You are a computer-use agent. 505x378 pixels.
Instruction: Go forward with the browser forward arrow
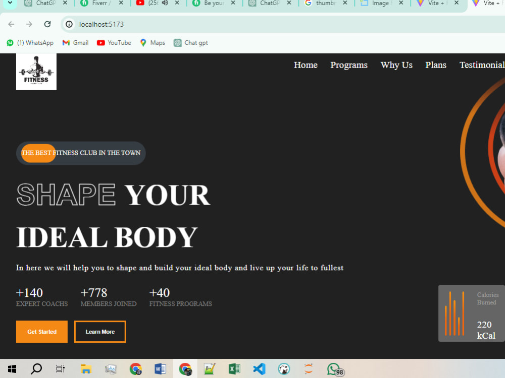coord(29,24)
